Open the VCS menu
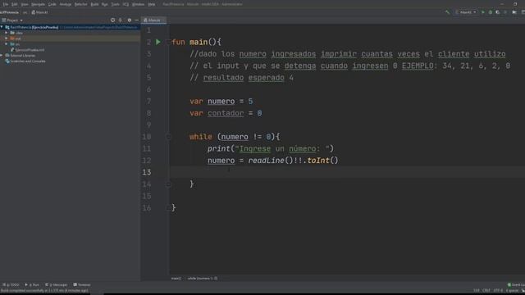The width and height of the screenshot is (525, 295). click(126, 4)
